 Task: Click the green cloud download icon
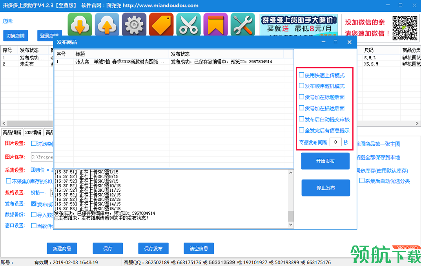click(80, 24)
